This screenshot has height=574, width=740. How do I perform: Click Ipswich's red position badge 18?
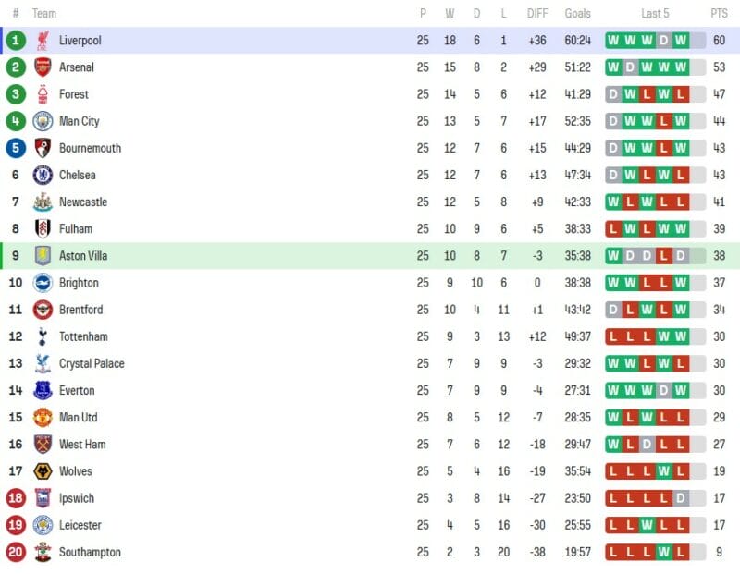click(x=16, y=498)
